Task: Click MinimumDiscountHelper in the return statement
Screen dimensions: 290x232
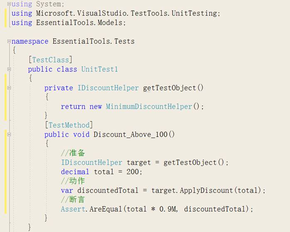Action: point(149,106)
